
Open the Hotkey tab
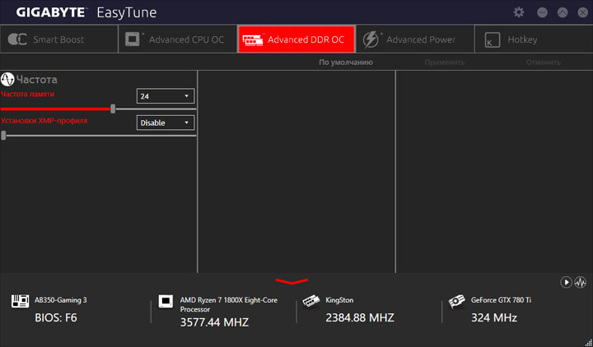[534, 39]
